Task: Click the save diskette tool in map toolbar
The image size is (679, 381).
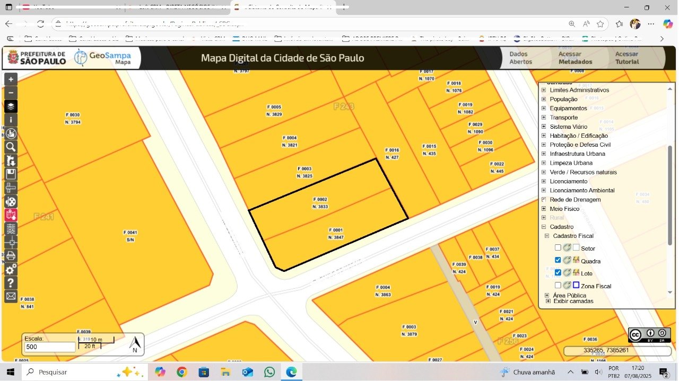Action: [x=11, y=174]
